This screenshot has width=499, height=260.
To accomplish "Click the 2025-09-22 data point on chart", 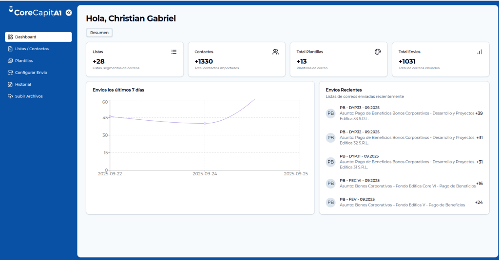I will pyautogui.click(x=110, y=116).
